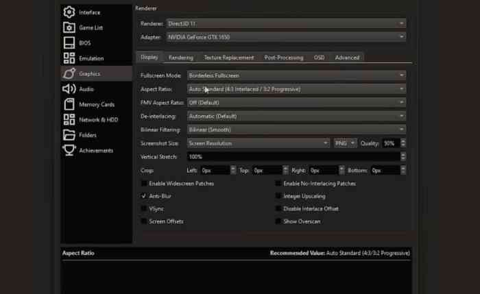
Task: Open the Achievements trophy icon
Action: tap(69, 150)
